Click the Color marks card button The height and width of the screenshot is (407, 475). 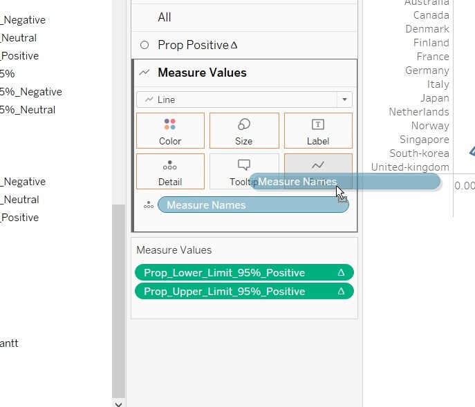(x=170, y=131)
